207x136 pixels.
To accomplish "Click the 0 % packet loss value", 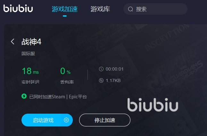I will 65,71.
